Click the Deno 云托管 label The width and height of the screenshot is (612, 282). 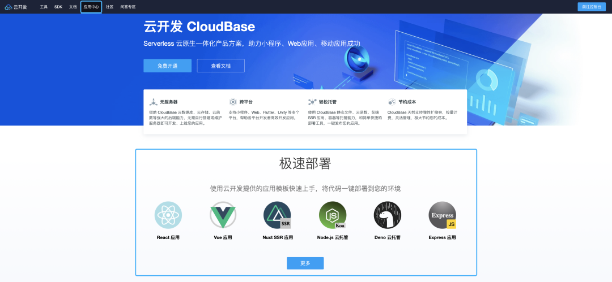coord(388,237)
